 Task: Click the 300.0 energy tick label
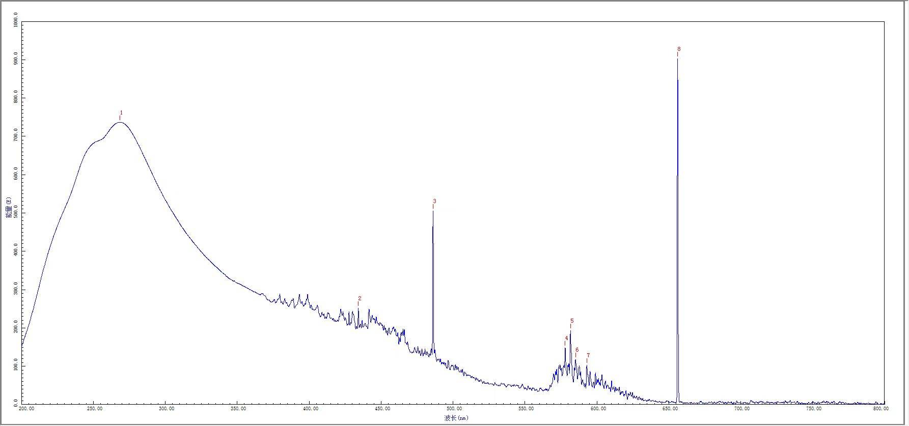pos(16,290)
